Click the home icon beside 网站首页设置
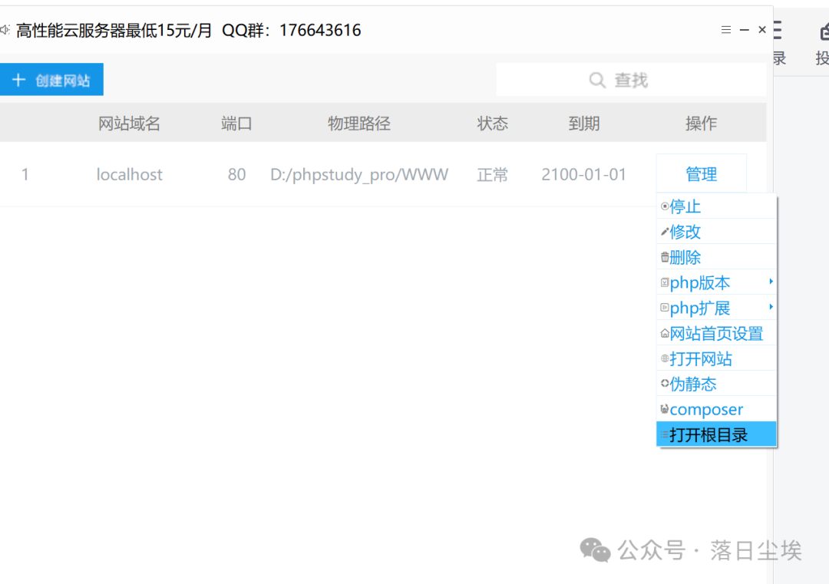829x584 pixels. click(x=665, y=334)
